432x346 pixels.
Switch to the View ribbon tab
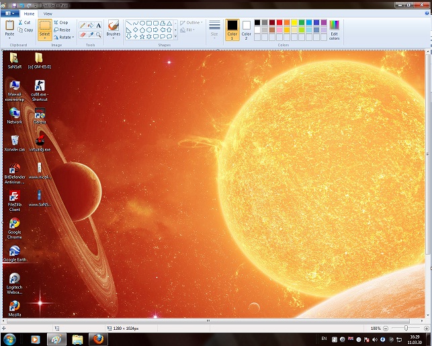[48, 13]
